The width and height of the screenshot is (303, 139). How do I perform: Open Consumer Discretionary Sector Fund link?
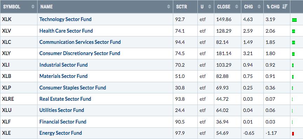(80, 53)
